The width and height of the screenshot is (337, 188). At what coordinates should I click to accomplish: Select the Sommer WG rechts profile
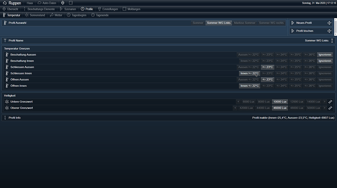pos(271,23)
